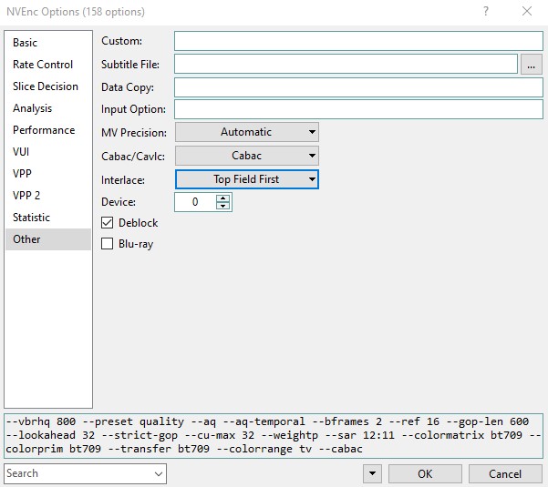The image size is (548, 487).
Task: Click the command line preview box
Action: pos(274,436)
